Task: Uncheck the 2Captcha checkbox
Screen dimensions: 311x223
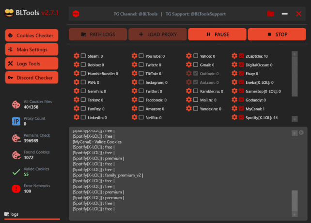Action: point(241,56)
